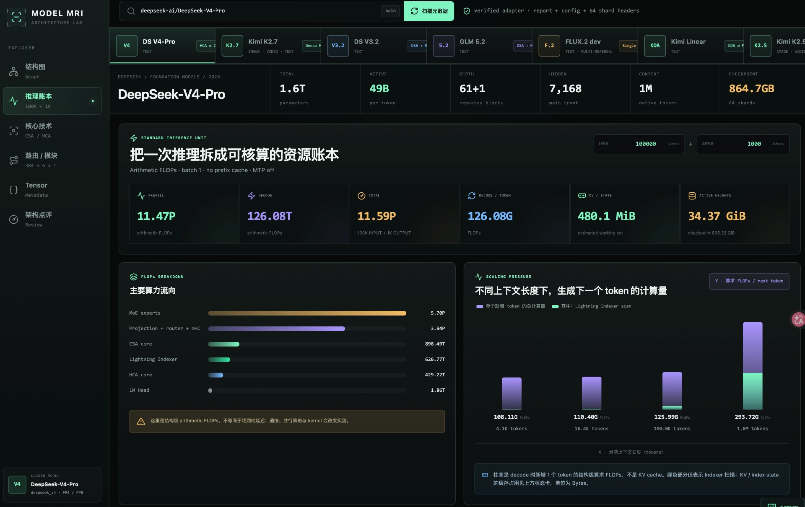Select the inference ledger pulse icon
The height and width of the screenshot is (507, 805).
(x=14, y=101)
